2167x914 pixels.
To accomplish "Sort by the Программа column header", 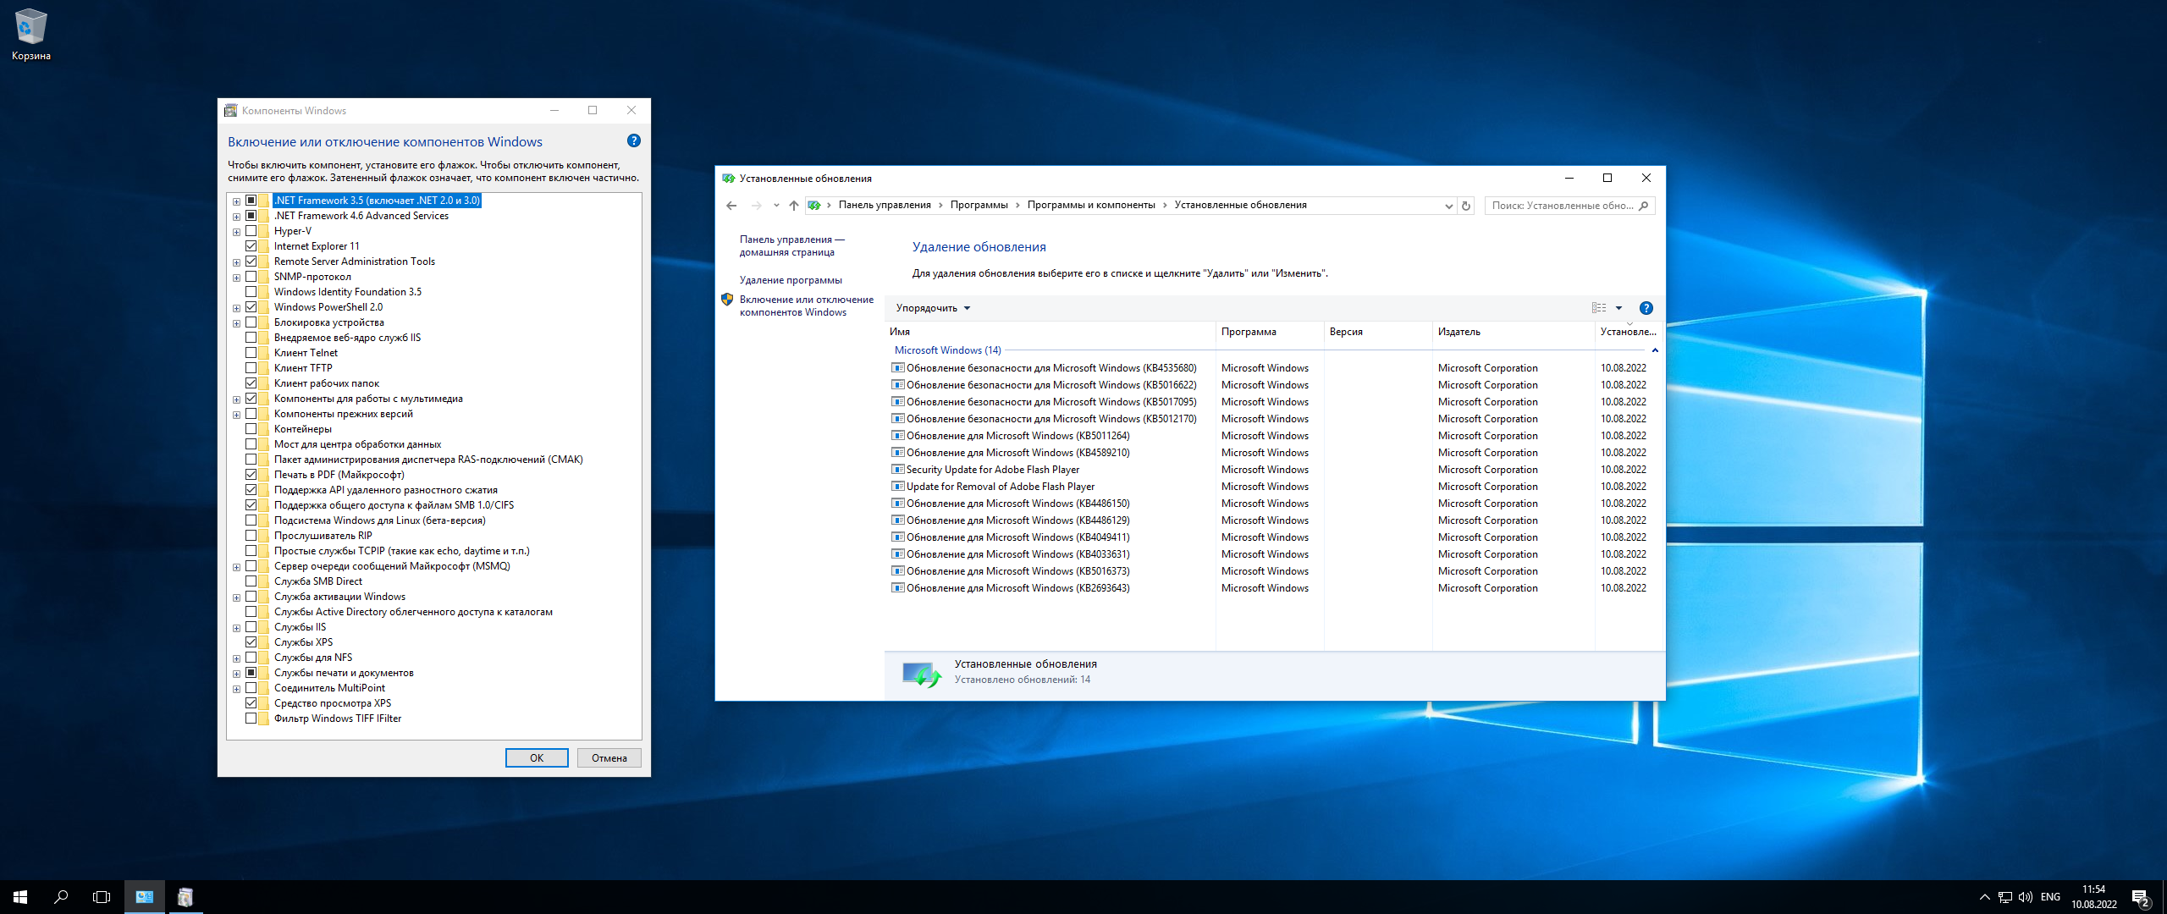I will pyautogui.click(x=1270, y=332).
